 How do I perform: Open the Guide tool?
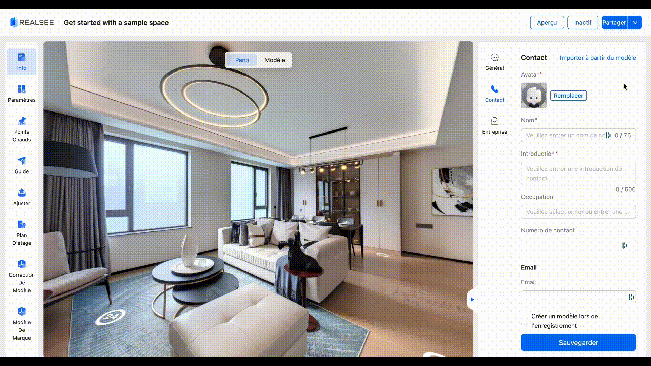[x=22, y=165]
